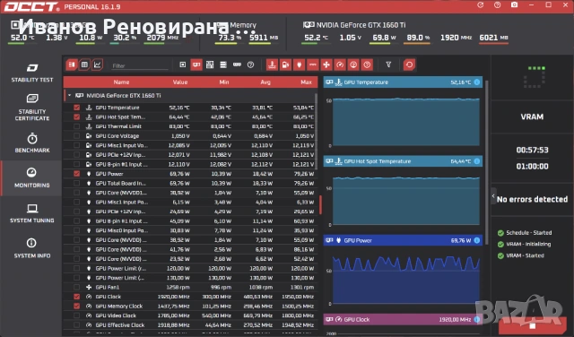The image size is (574, 337).
Task: Click the 'VRAM - Started' log entry
Action: click(x=520, y=255)
